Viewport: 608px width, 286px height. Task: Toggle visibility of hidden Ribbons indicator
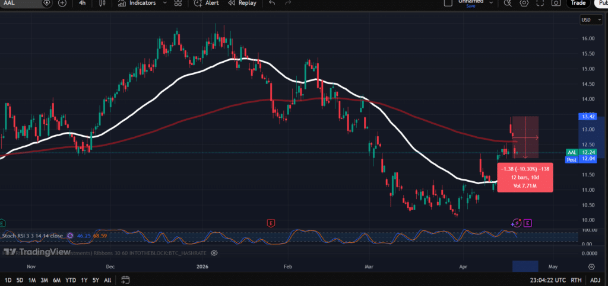pos(214,252)
